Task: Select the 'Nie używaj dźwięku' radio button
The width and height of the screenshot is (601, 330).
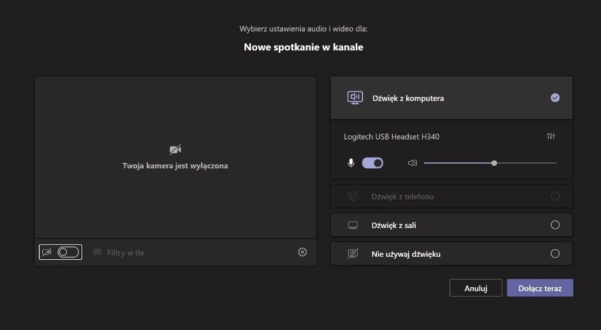Action: tap(555, 253)
